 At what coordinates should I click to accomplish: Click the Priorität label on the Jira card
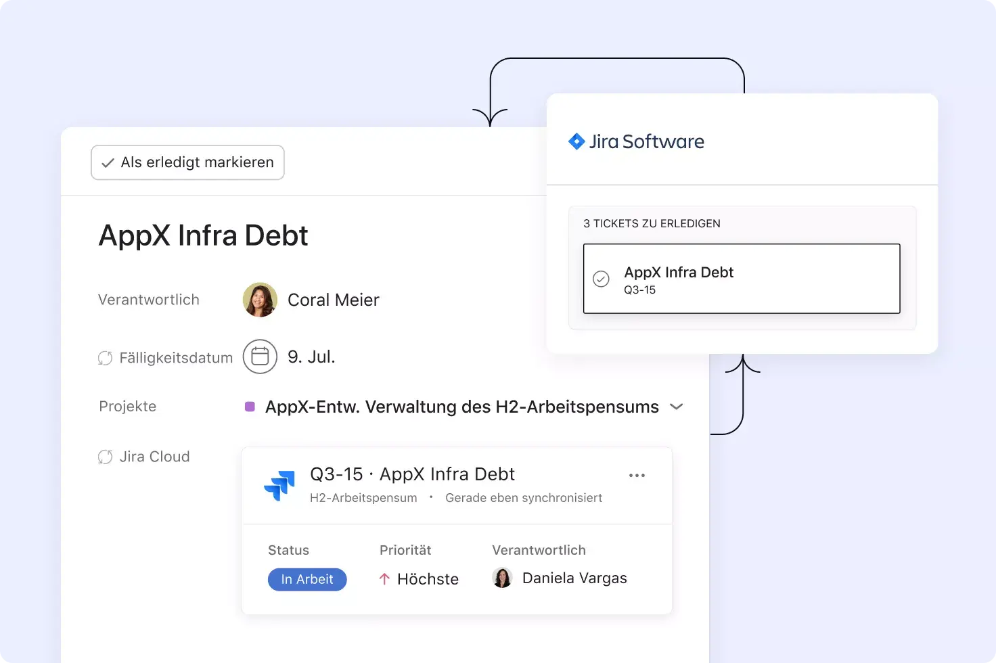click(405, 550)
